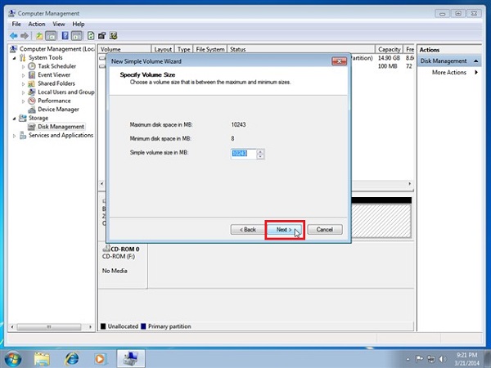
Task: Choose Performance in the console tree
Action: [x=54, y=101]
